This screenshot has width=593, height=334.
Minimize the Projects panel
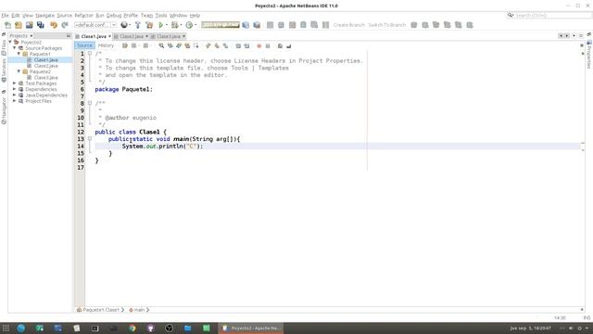pos(69,35)
